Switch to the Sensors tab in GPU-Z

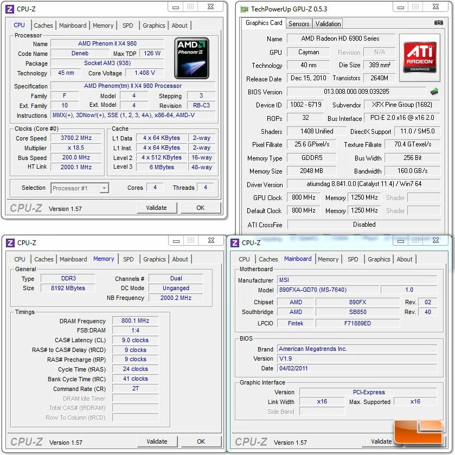(299, 24)
